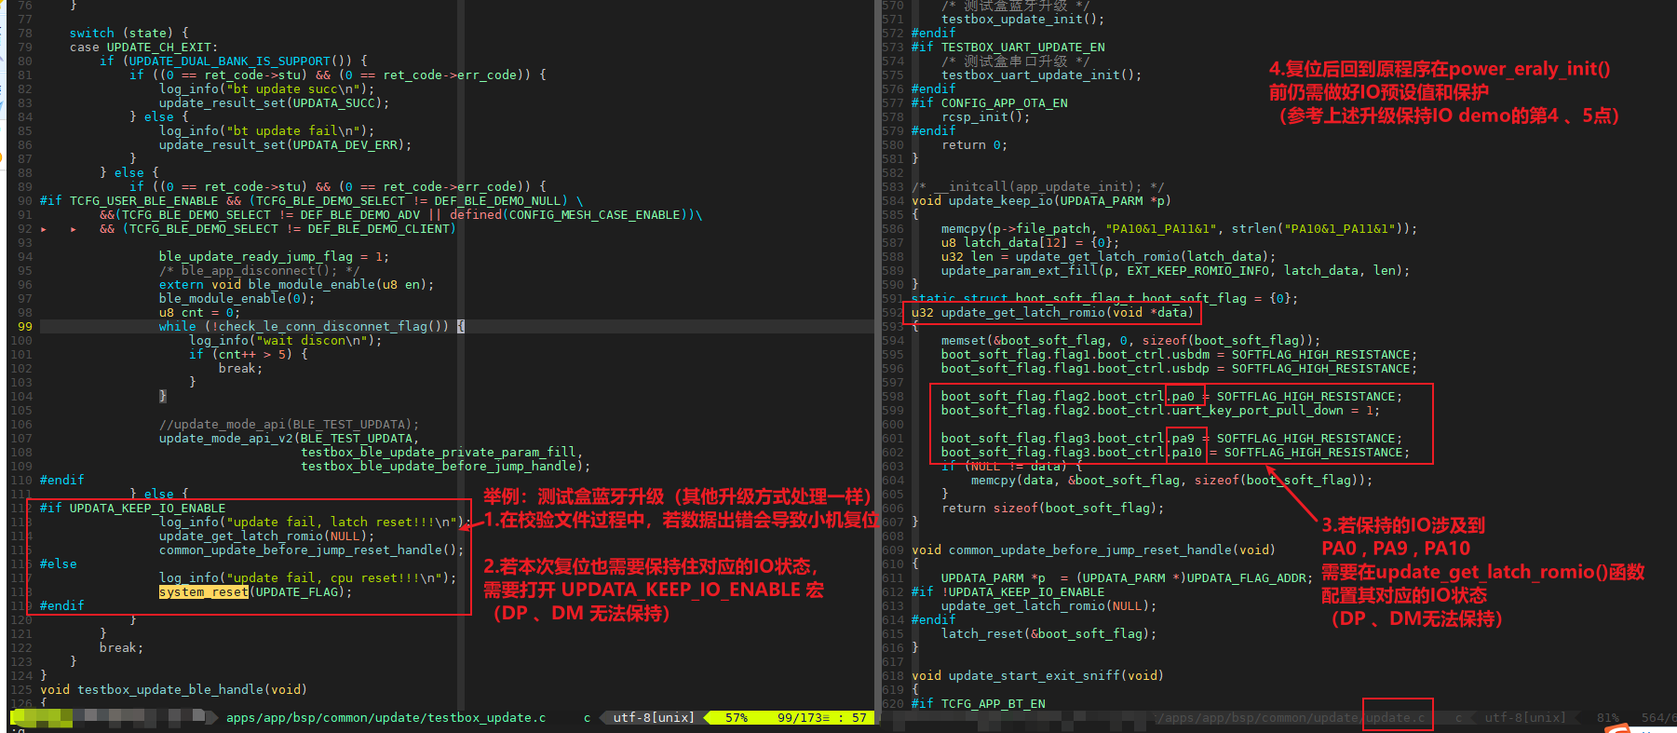Click the 57% indicator in left status bar

point(736,718)
